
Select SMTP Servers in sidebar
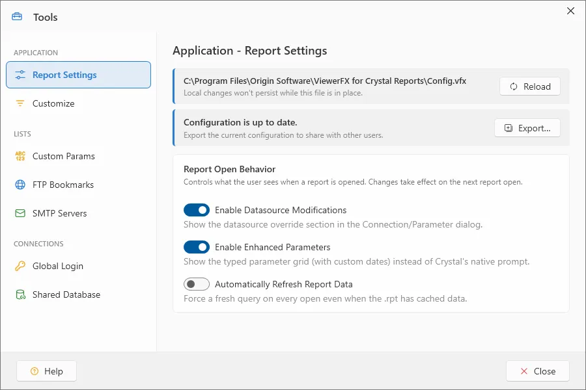[79, 213]
